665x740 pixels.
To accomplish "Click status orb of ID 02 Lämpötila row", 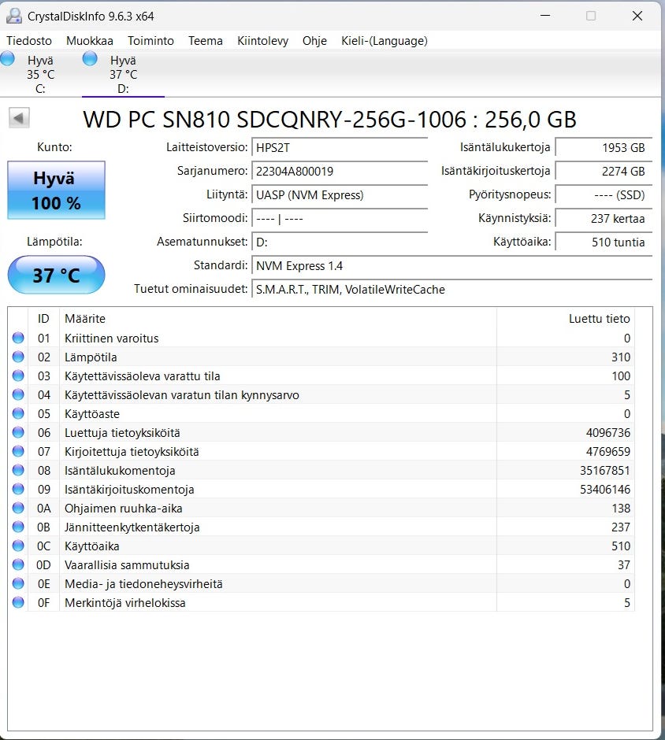I will pyautogui.click(x=18, y=357).
